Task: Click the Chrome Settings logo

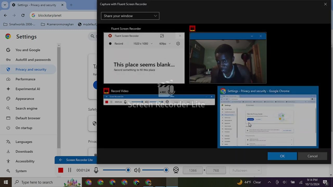Action: click(x=8, y=37)
